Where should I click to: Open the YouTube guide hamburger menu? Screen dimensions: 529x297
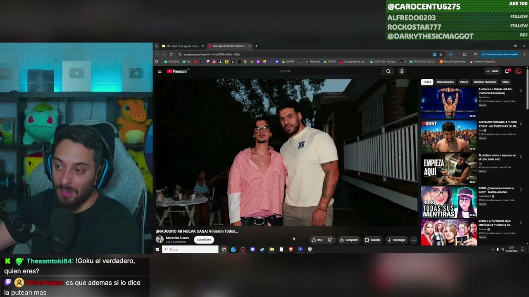tap(160, 71)
